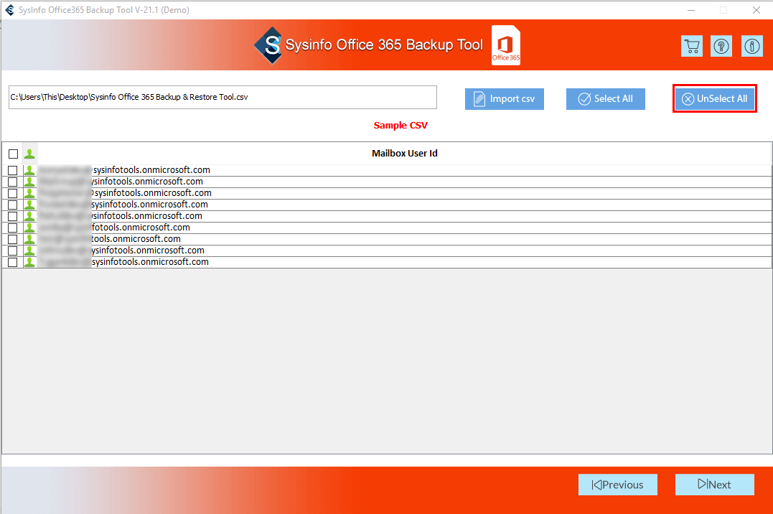Close the SysInfo Office365 Backup Tool window

coord(756,10)
